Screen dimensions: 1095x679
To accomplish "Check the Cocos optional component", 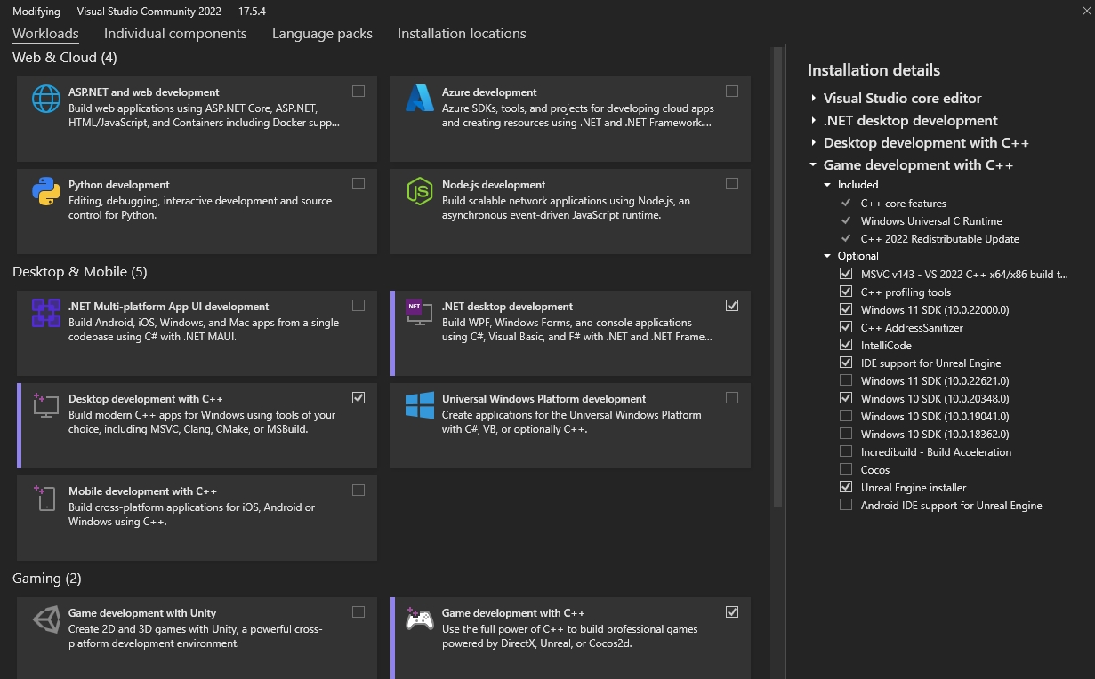I will [x=846, y=469].
